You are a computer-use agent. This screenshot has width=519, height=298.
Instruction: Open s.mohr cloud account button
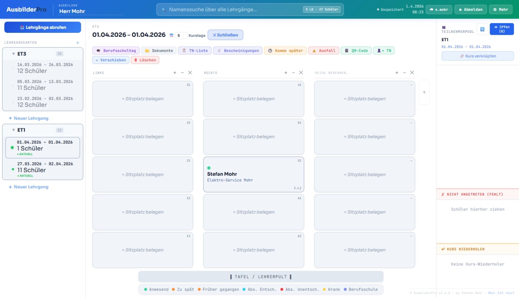439,10
